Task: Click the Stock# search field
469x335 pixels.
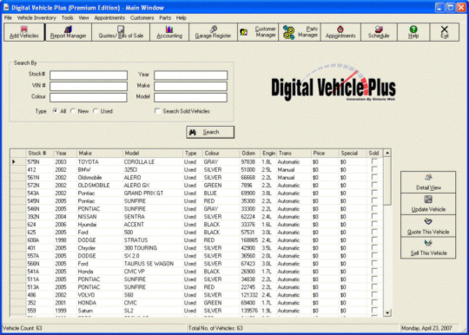Action: (x=89, y=75)
